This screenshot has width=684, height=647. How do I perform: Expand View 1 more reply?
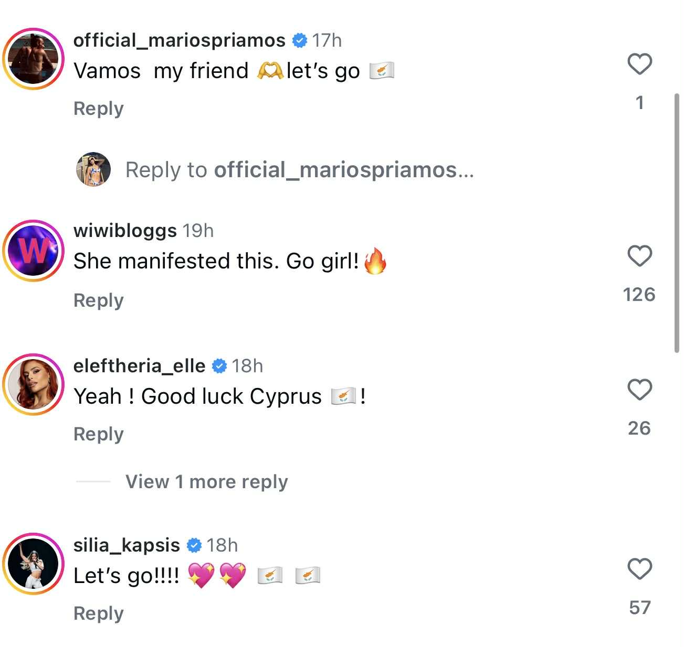pos(206,481)
